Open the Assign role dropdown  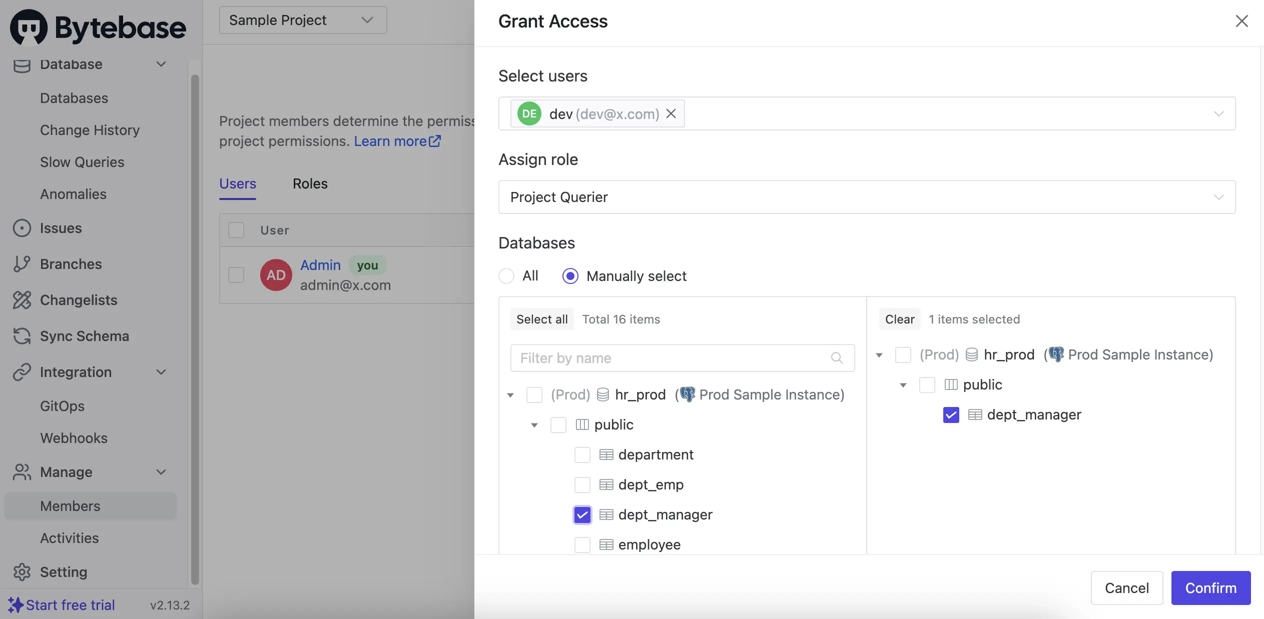click(866, 197)
